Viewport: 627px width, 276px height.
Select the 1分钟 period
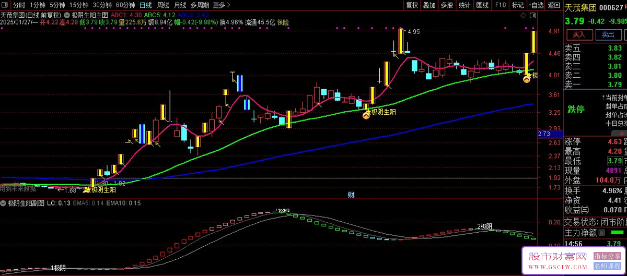click(x=38, y=5)
